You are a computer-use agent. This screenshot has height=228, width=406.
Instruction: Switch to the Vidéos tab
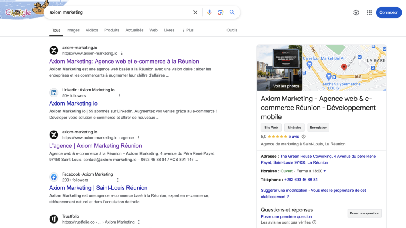point(92,30)
